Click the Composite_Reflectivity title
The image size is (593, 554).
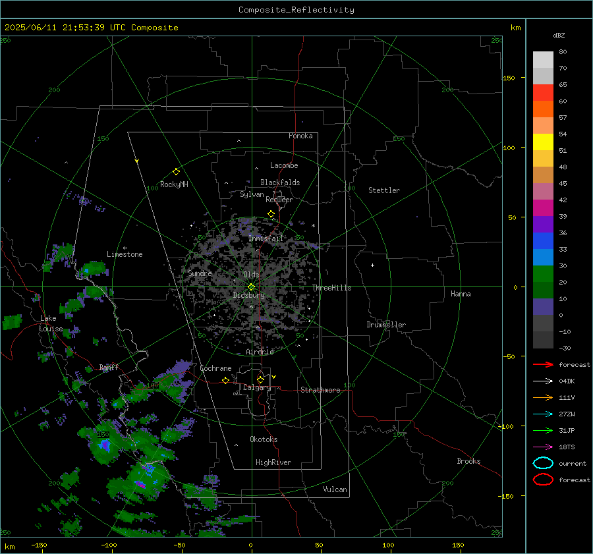[296, 10]
